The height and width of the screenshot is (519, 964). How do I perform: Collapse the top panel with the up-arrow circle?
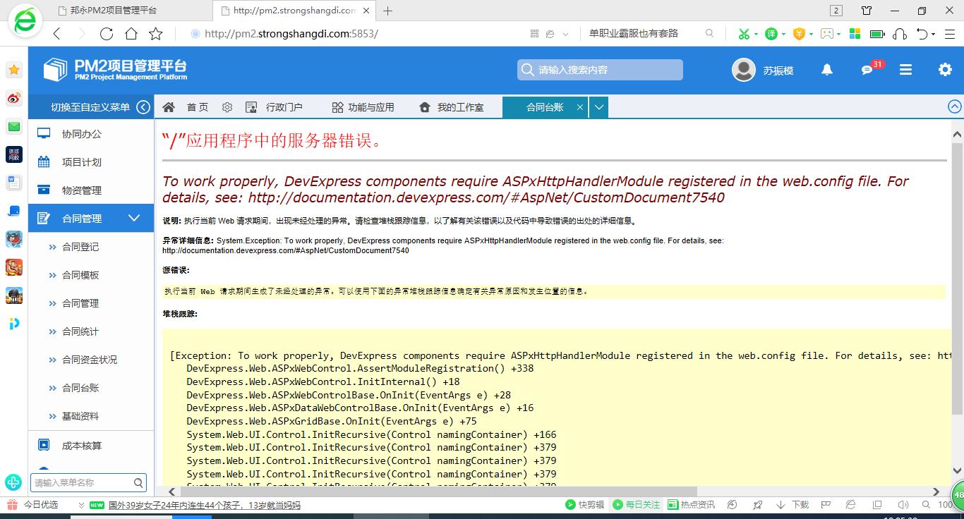pyautogui.click(x=954, y=107)
